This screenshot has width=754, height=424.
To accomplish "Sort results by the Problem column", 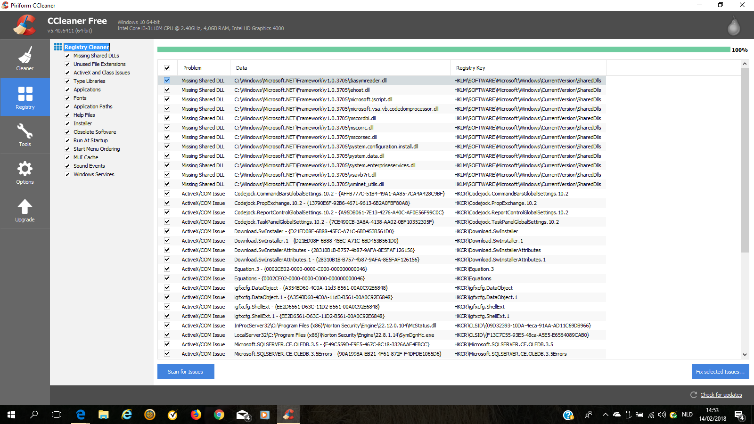I will (204, 68).
